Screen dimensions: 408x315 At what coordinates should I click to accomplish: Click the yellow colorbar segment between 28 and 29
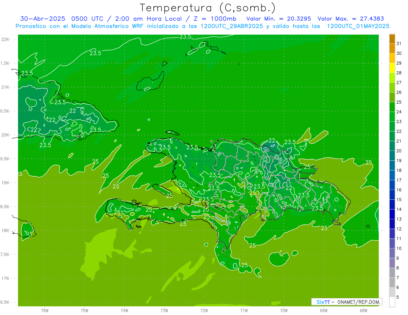point(392,68)
